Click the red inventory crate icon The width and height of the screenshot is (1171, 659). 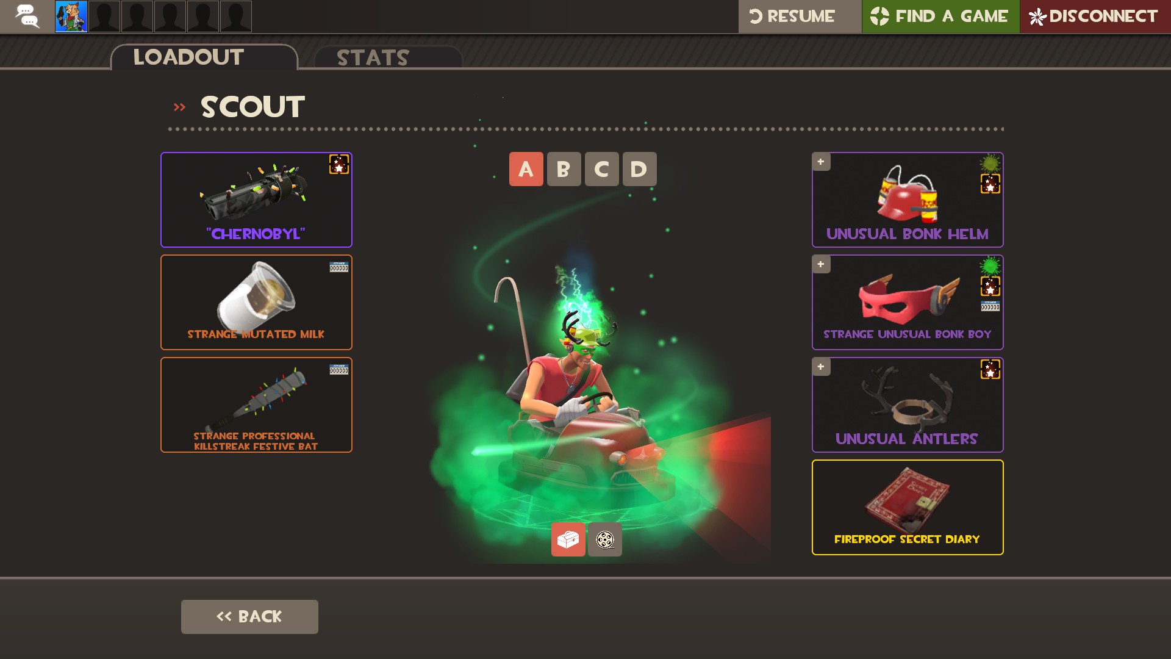pos(568,539)
